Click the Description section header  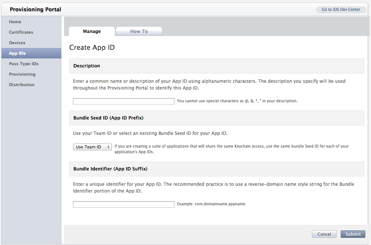(86, 66)
